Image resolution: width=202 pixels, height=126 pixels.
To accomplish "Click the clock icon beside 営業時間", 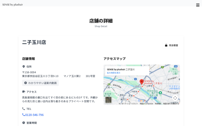I will 24,123.
